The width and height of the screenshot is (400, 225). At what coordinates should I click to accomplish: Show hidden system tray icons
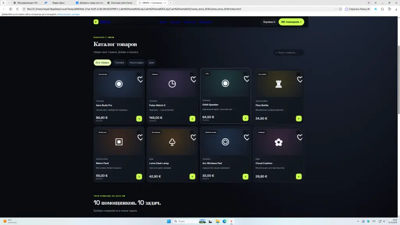[x=358, y=221]
